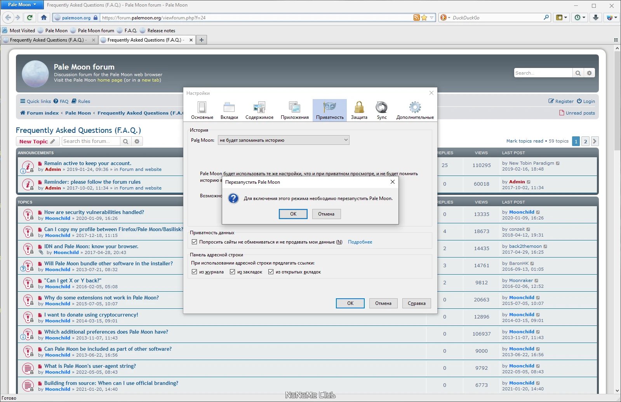This screenshot has width=621, height=402.
Task: Confirm restart with OK in restart dialog
Action: coord(293,214)
